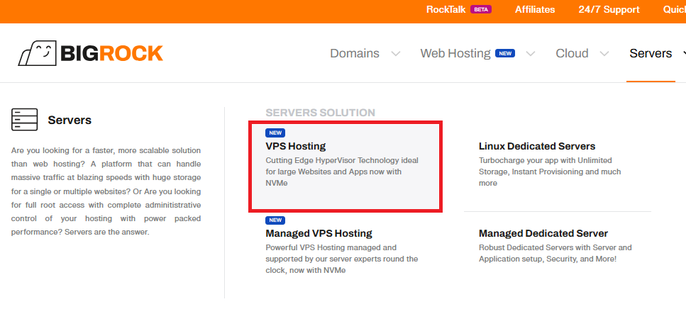Open 24/7 Support link
This screenshot has height=314, width=686.
(609, 10)
